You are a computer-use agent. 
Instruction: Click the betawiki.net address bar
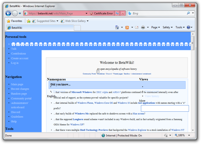tap(55, 13)
